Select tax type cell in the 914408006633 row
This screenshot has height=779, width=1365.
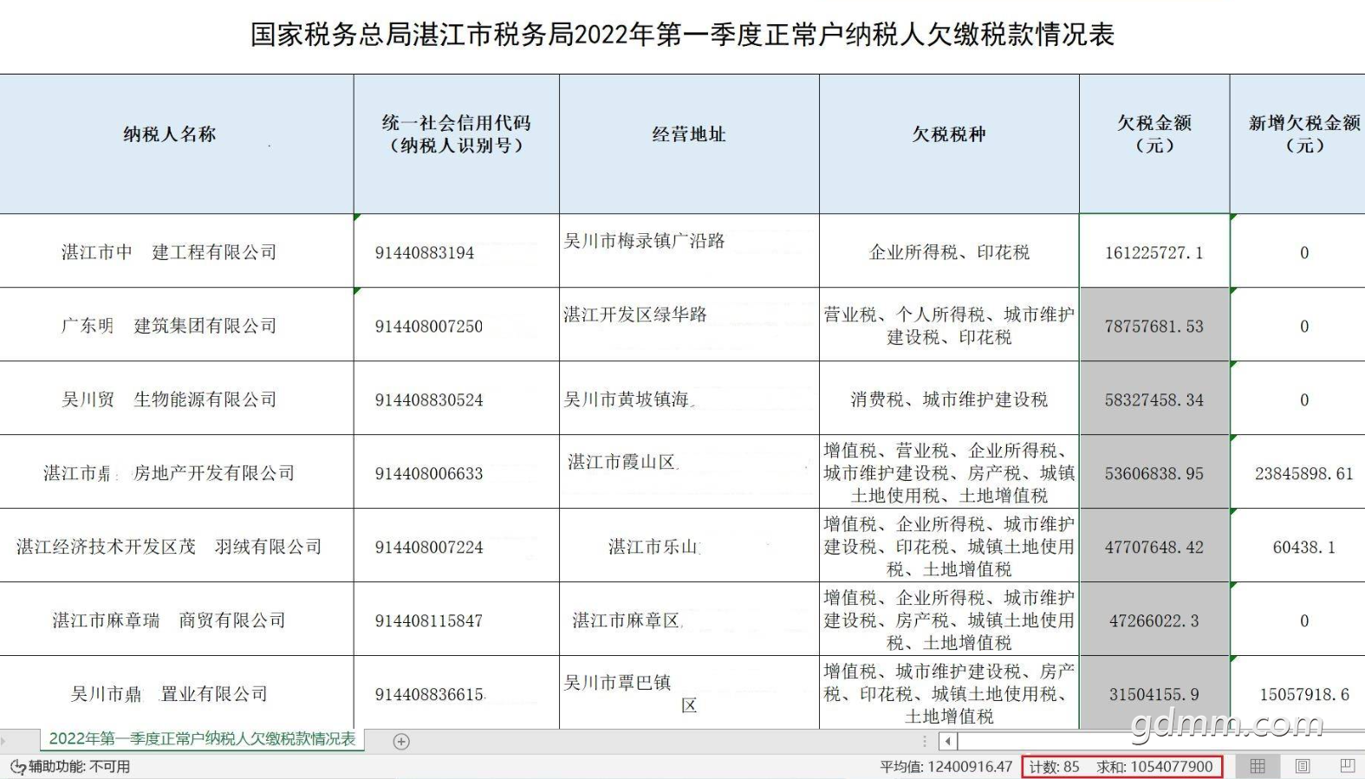949,472
